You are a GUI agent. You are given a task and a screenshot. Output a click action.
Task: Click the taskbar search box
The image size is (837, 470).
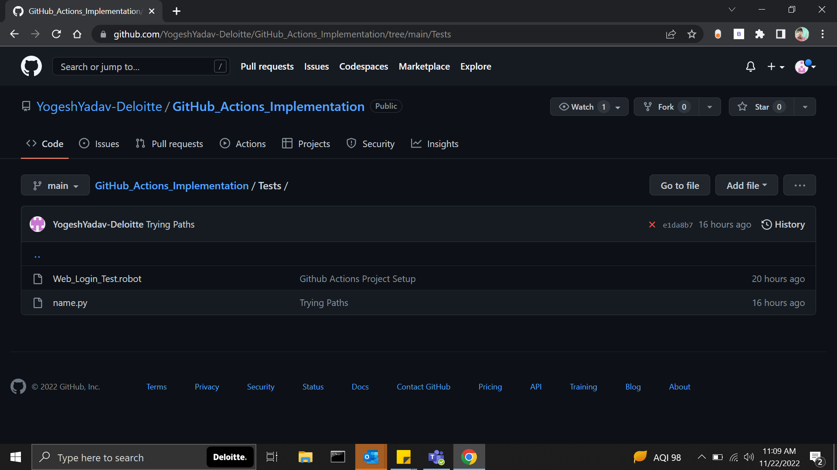(x=143, y=457)
